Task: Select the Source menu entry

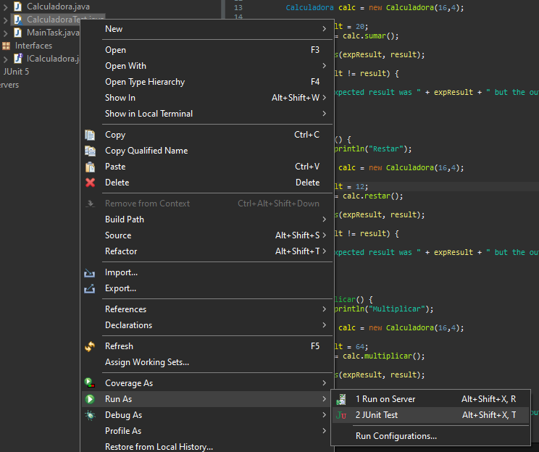Action: click(207, 235)
